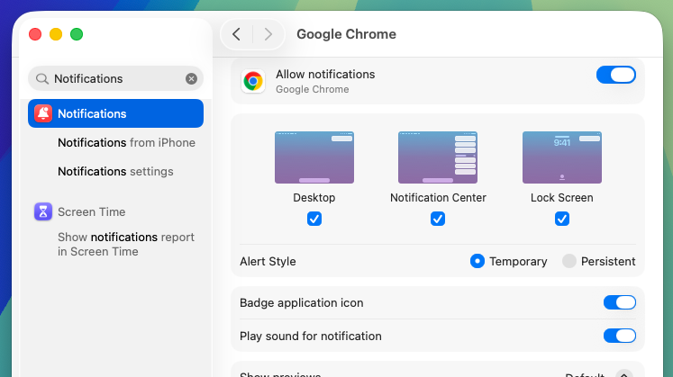This screenshot has height=377, width=673.
Task: Open Show notifications report in Screen Time
Action: click(126, 244)
